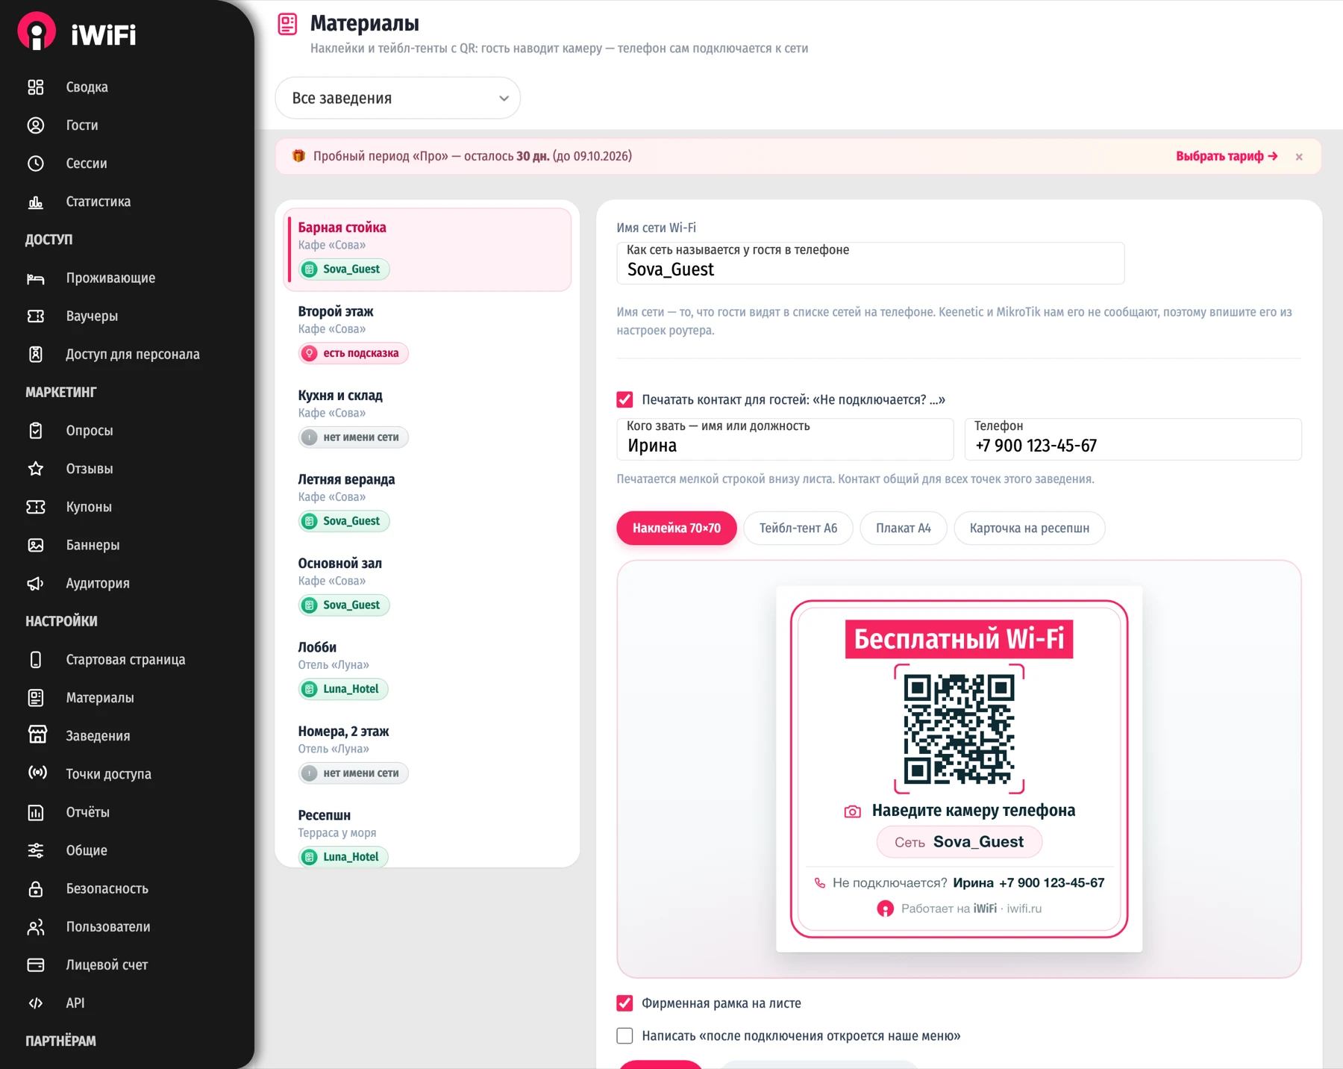Image resolution: width=1343 pixels, height=1069 pixels.
Task: Open the API code icon
Action: (36, 1003)
